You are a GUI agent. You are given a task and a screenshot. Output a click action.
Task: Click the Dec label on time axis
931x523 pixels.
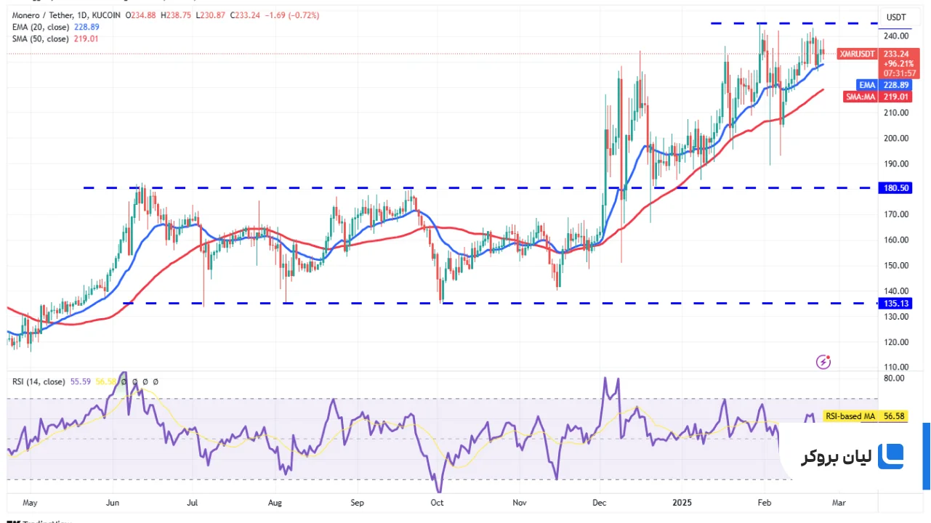tap(600, 503)
